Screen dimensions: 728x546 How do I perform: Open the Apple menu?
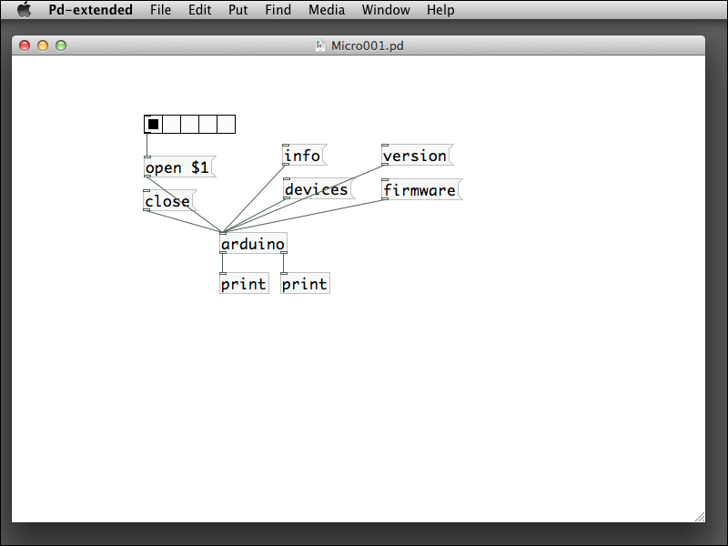coord(24,10)
